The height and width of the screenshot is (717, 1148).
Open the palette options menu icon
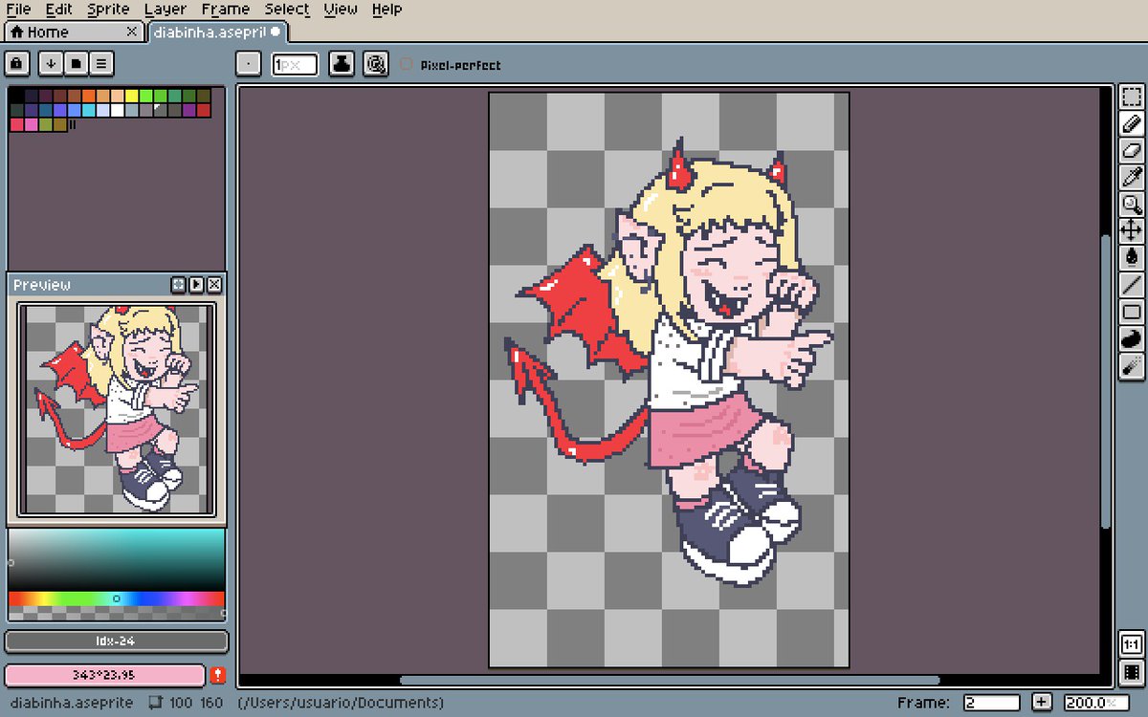[x=100, y=64]
